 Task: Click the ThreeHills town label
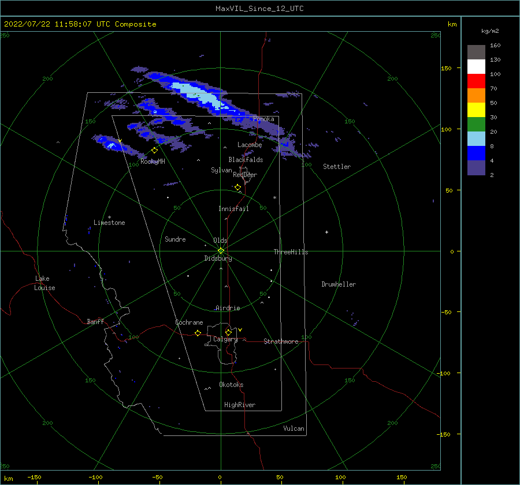[x=291, y=252]
